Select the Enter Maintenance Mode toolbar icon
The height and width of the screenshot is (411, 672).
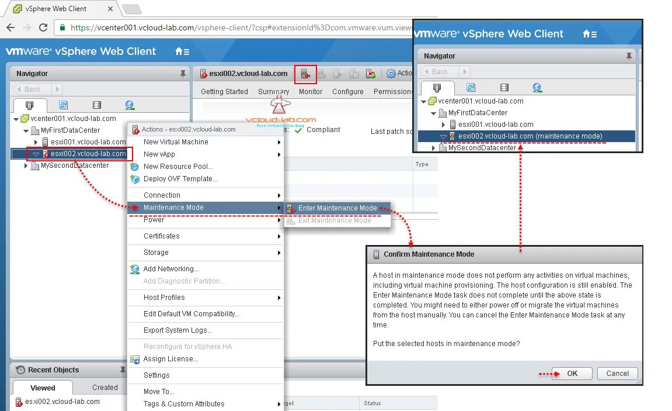click(x=305, y=73)
